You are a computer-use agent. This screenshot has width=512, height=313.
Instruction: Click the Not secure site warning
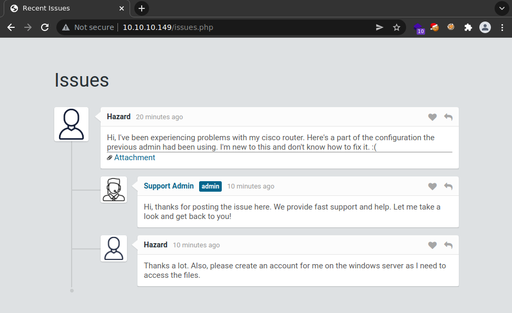pyautogui.click(x=88, y=27)
